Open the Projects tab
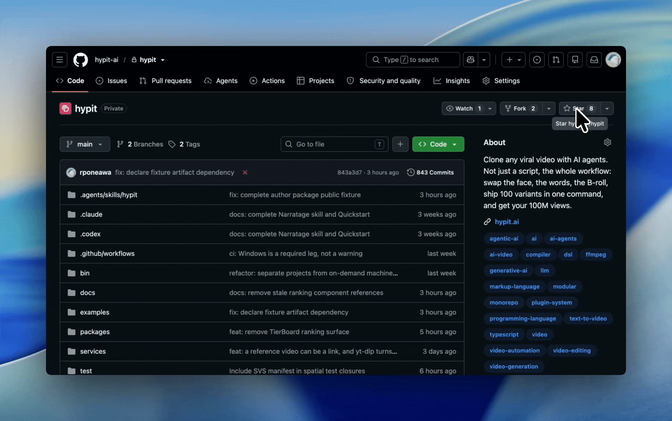This screenshot has width=672, height=421. click(315, 81)
